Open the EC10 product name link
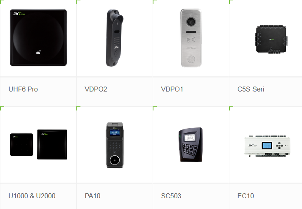 (245, 196)
